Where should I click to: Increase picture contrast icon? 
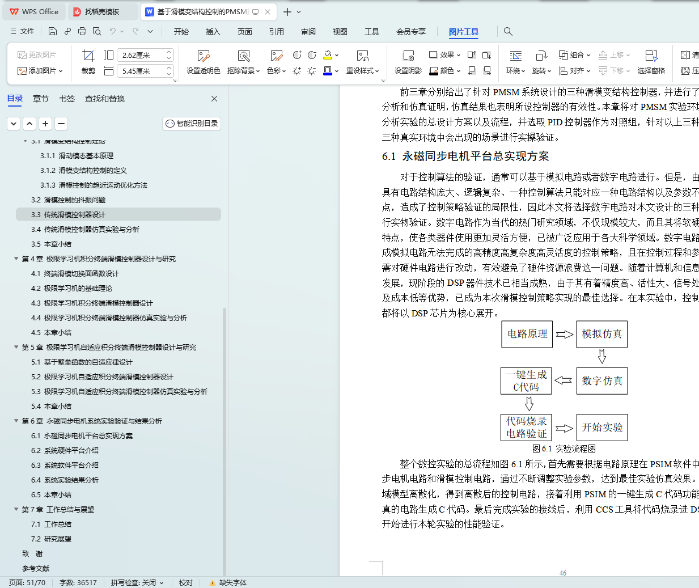297,55
